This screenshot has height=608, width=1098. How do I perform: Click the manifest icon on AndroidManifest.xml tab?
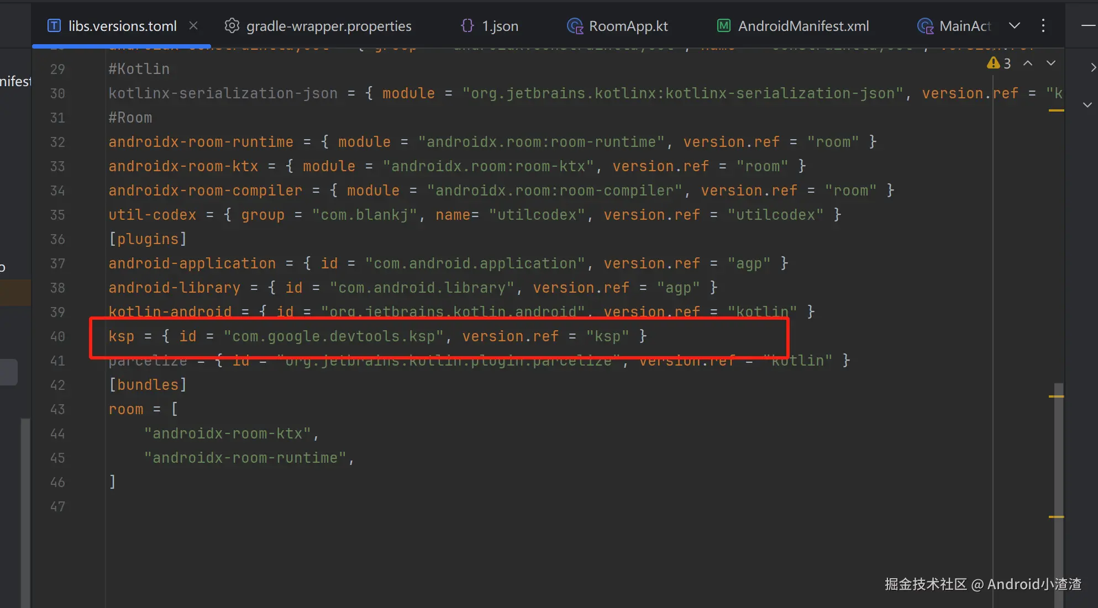point(723,26)
